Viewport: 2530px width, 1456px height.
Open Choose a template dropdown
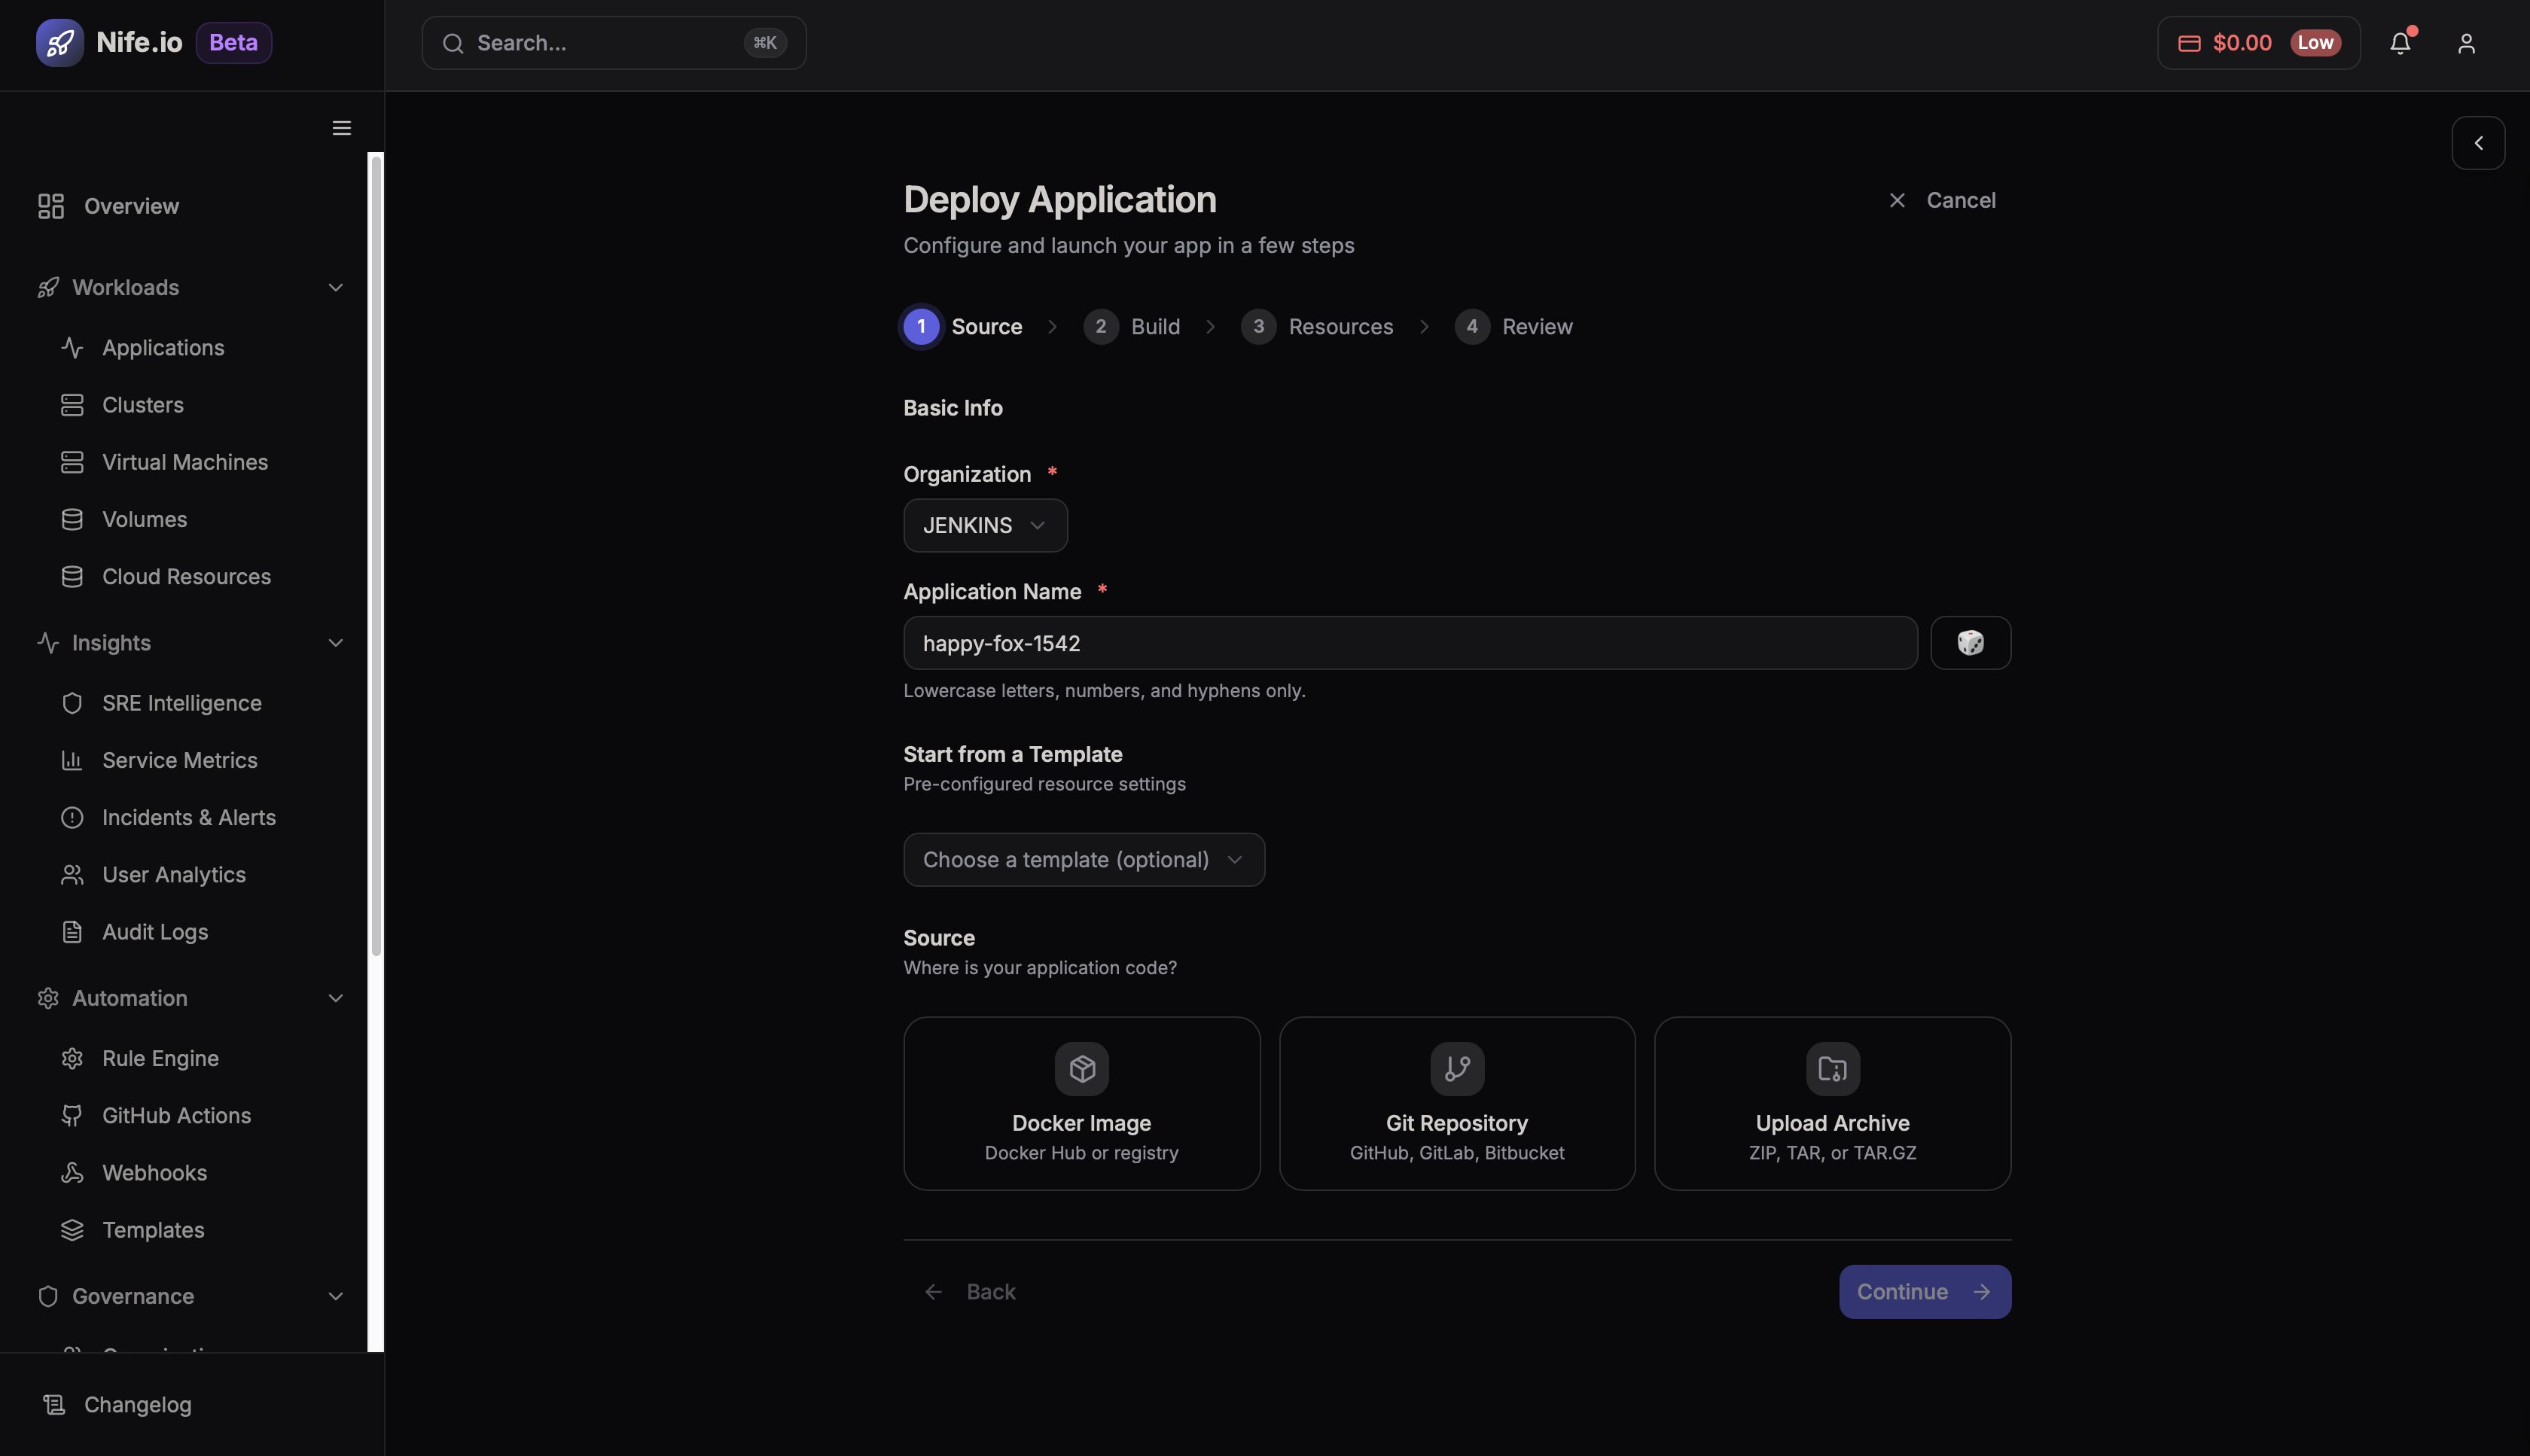[1083, 860]
